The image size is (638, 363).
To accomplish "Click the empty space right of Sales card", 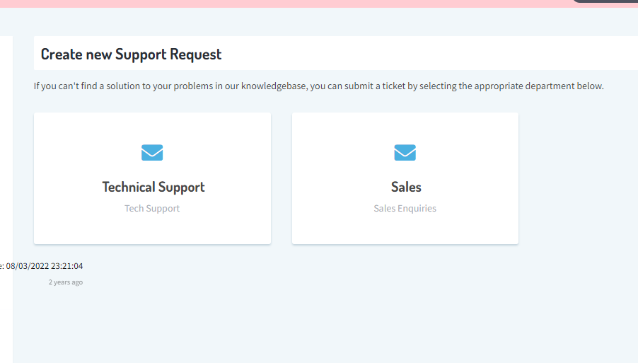I will coord(576,178).
